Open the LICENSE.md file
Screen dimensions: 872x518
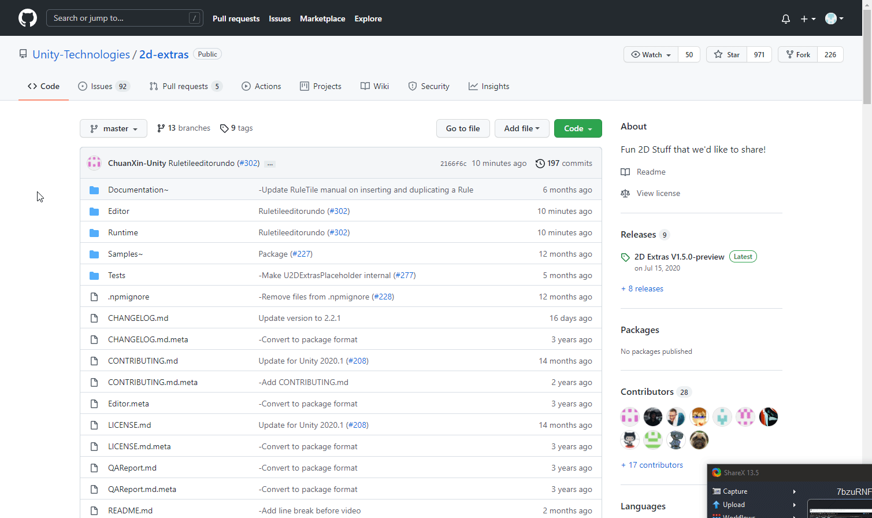(x=129, y=425)
